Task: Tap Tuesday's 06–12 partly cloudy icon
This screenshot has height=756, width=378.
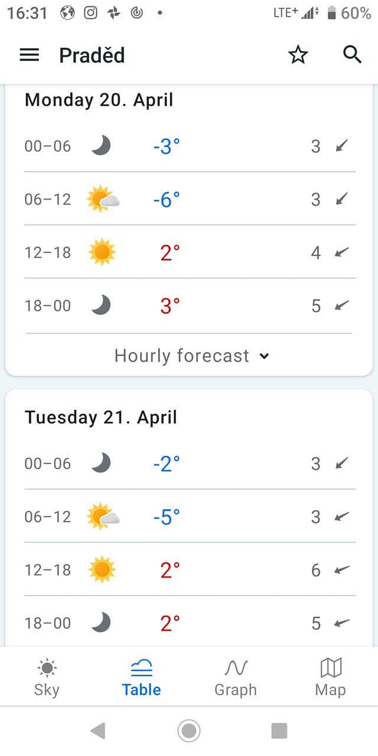Action: (103, 516)
